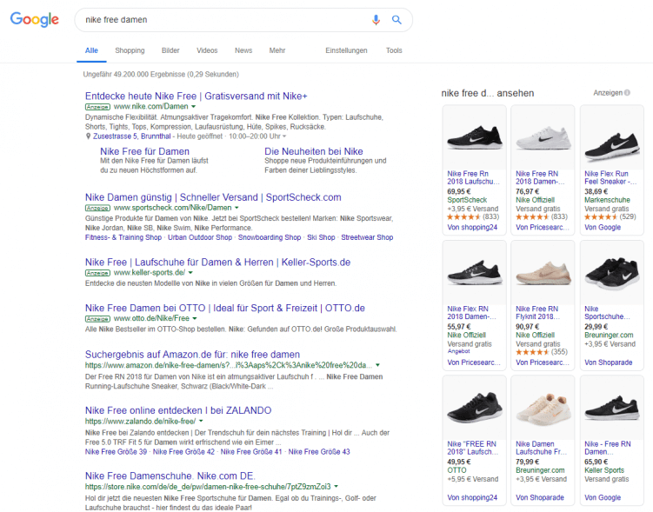The width and height of the screenshot is (653, 512).
Task: Open Keller-Sports.de Nike Free ad
Action: (217, 263)
